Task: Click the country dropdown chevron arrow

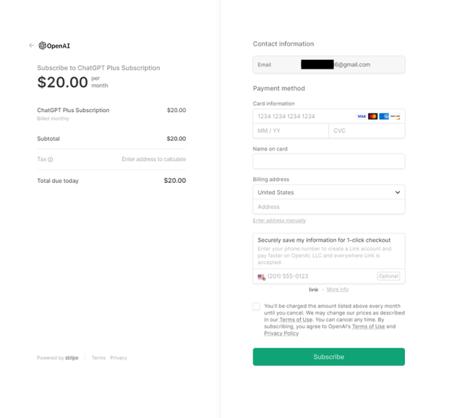Action: [398, 192]
